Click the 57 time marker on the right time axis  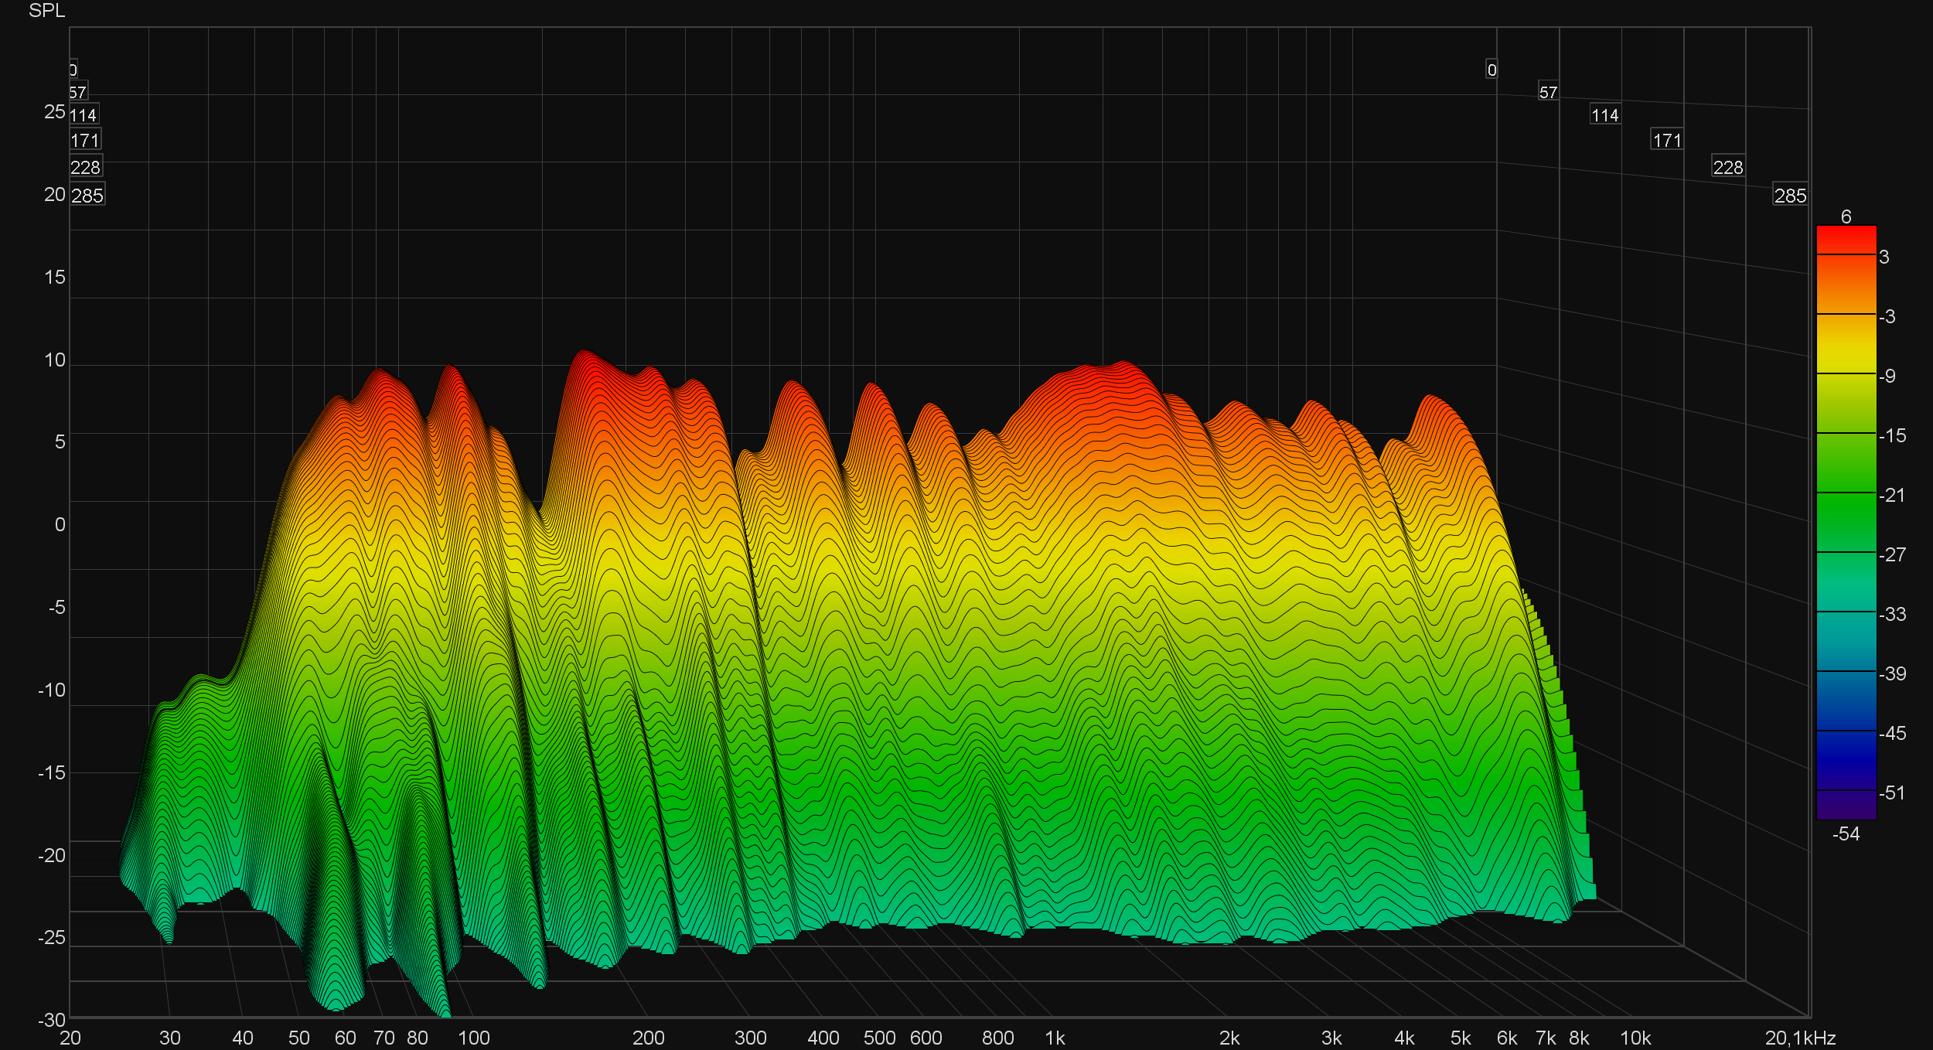tap(1548, 93)
